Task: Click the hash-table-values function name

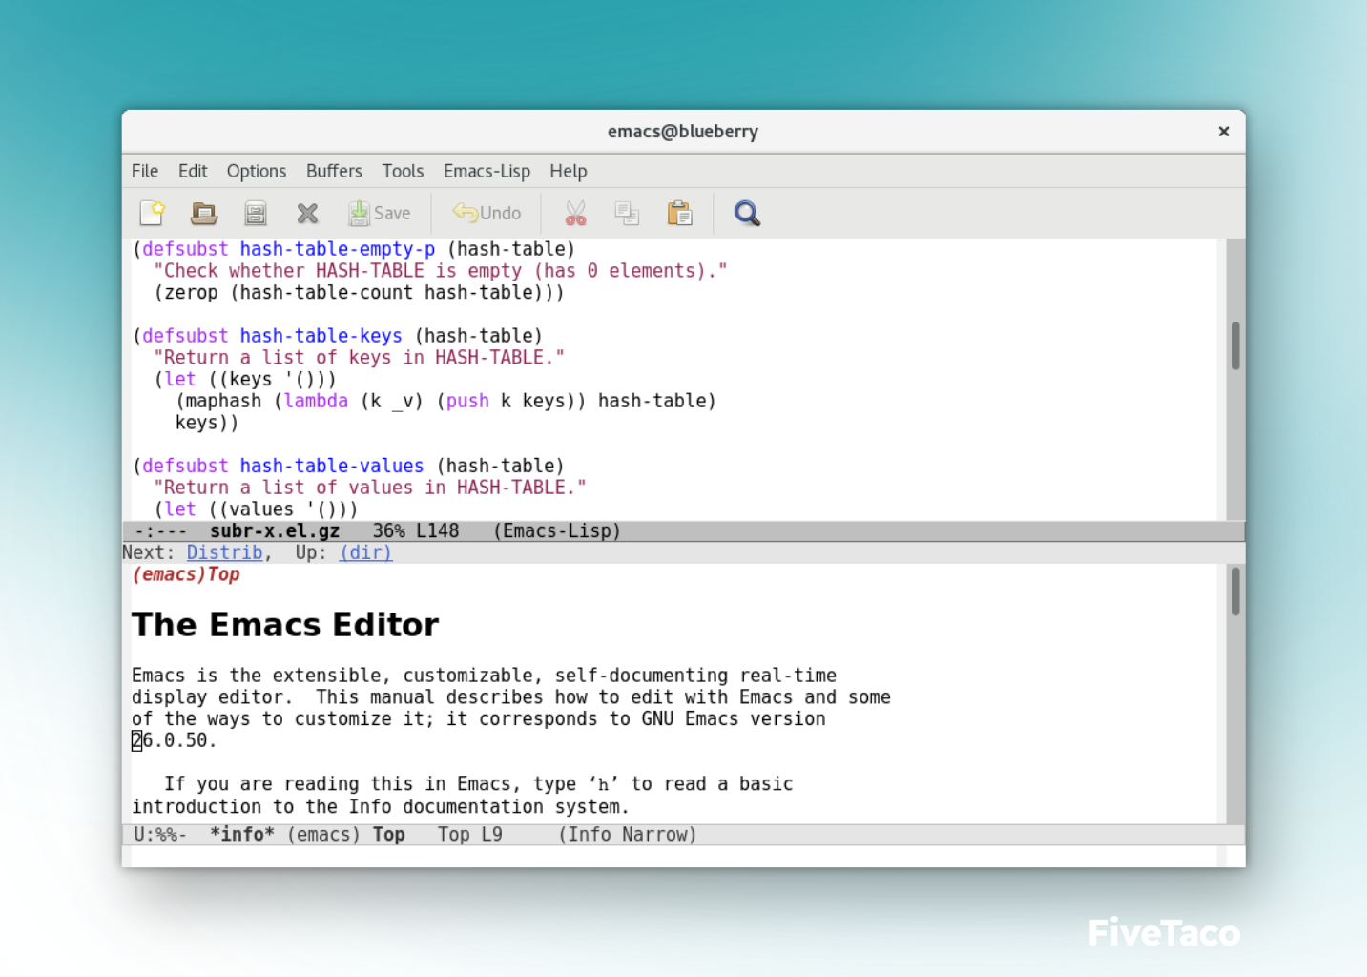Action: [331, 466]
